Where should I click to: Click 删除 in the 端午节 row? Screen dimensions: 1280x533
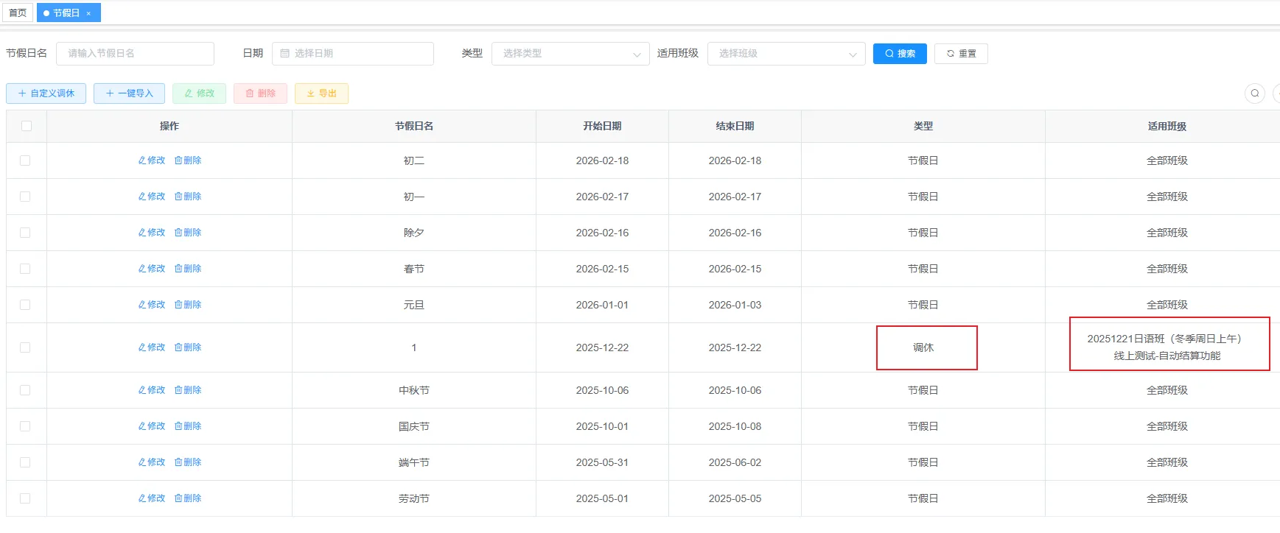[x=188, y=462]
